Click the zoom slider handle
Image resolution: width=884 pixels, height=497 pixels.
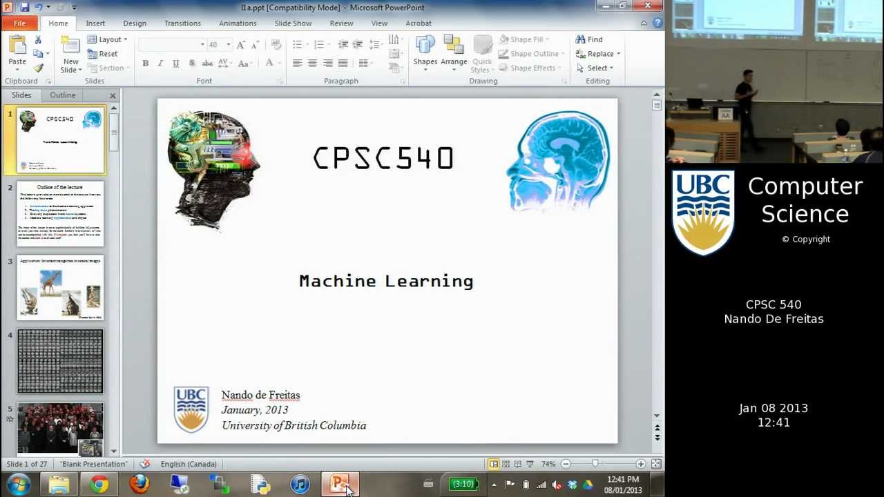595,464
